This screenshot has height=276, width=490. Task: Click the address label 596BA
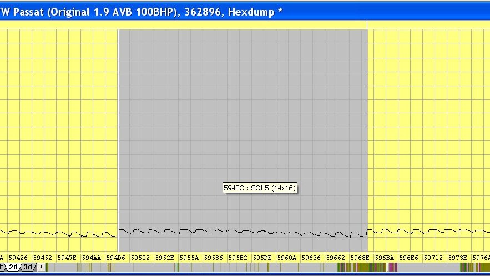(385, 258)
